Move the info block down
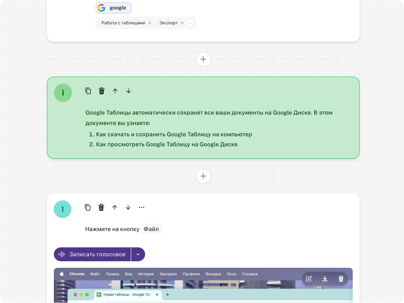Image resolution: width=404 pixels, height=303 pixels. pos(129,91)
